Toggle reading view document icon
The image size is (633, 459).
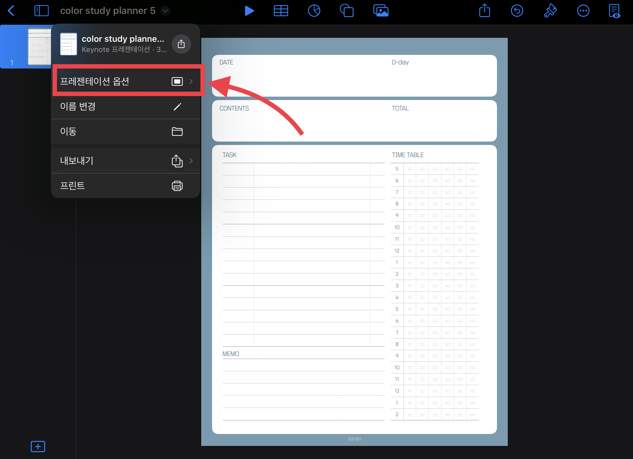coord(614,11)
